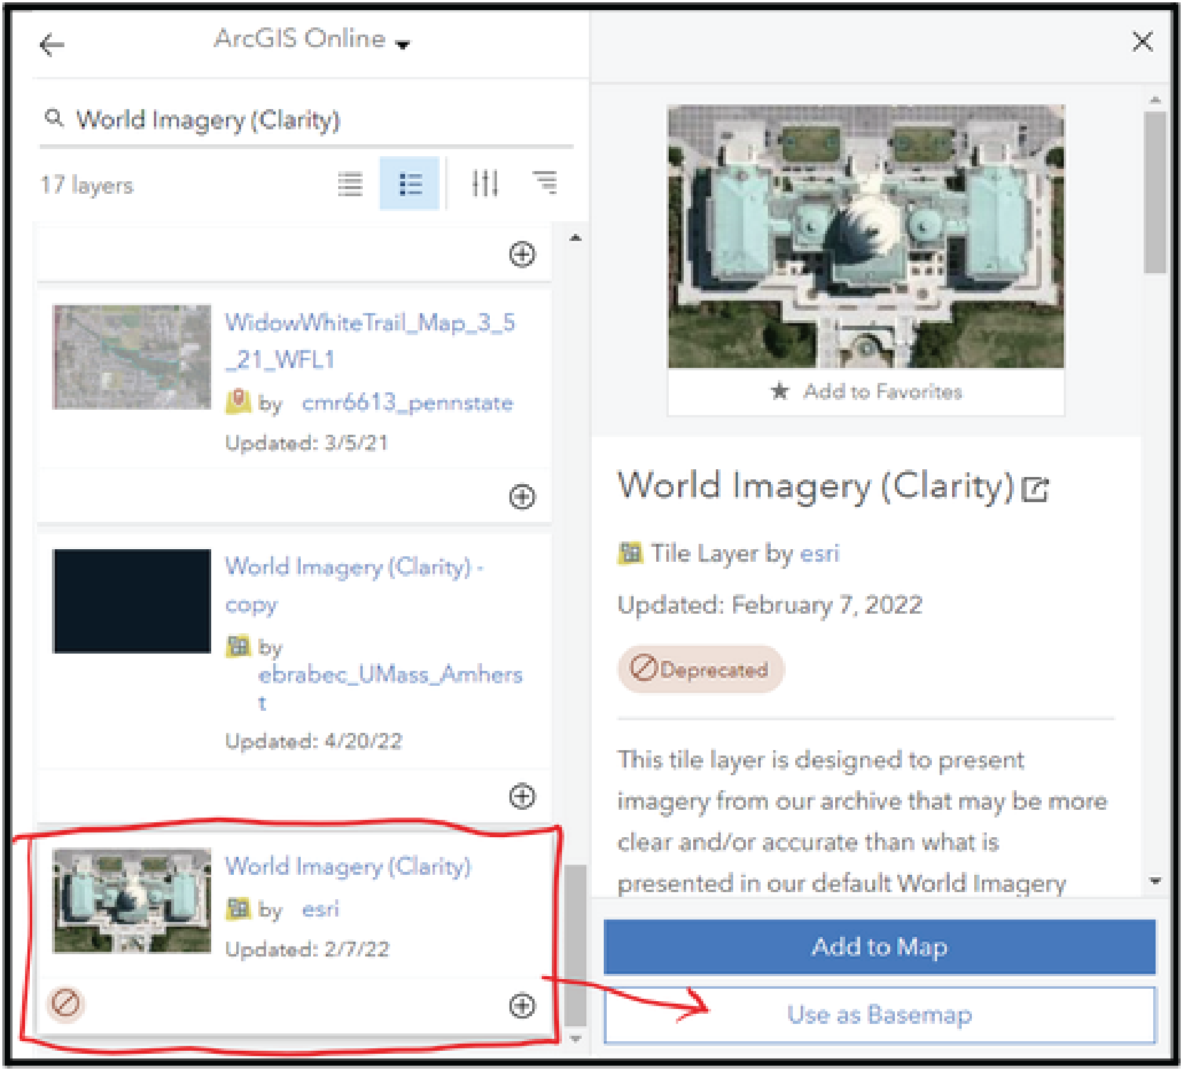Click the '17 layers' count text
This screenshot has width=1186, height=1071.
[87, 185]
